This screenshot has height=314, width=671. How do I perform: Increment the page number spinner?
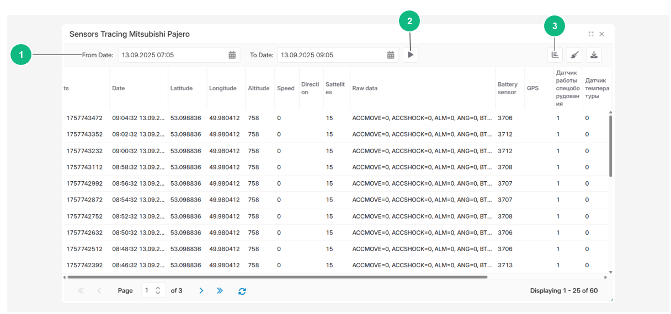click(x=158, y=288)
